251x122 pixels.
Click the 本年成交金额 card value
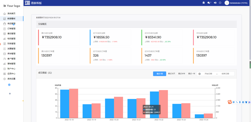[x=206, y=37]
